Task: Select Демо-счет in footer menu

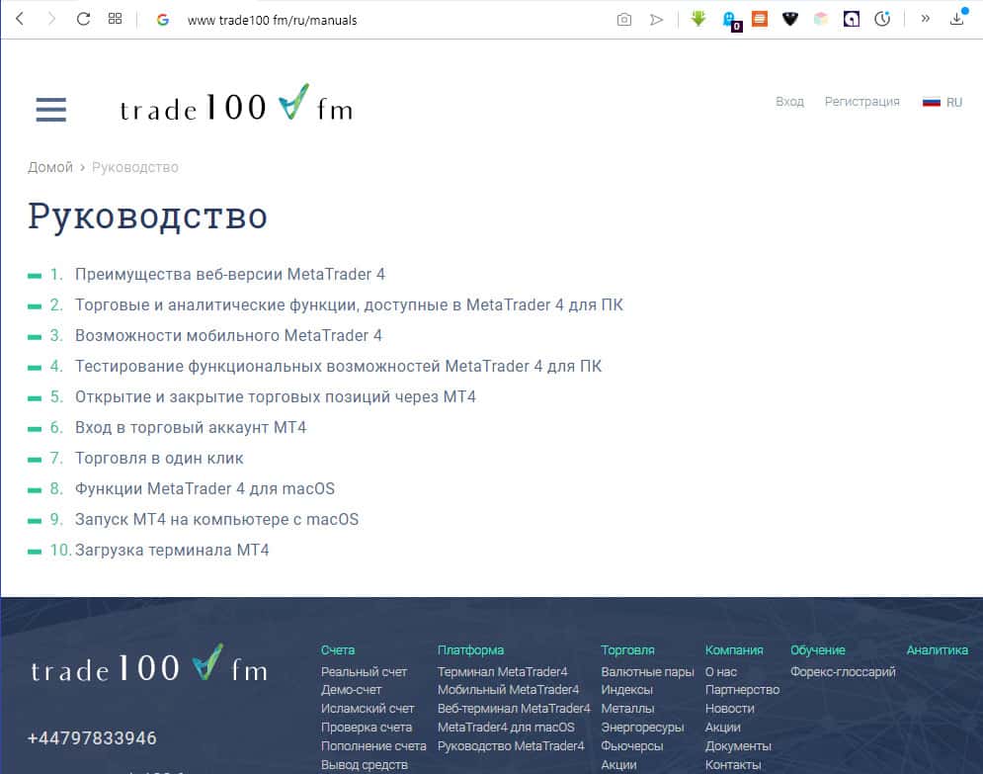Action: [x=351, y=690]
